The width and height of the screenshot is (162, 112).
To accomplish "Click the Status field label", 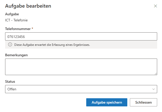I will pos(10,81).
